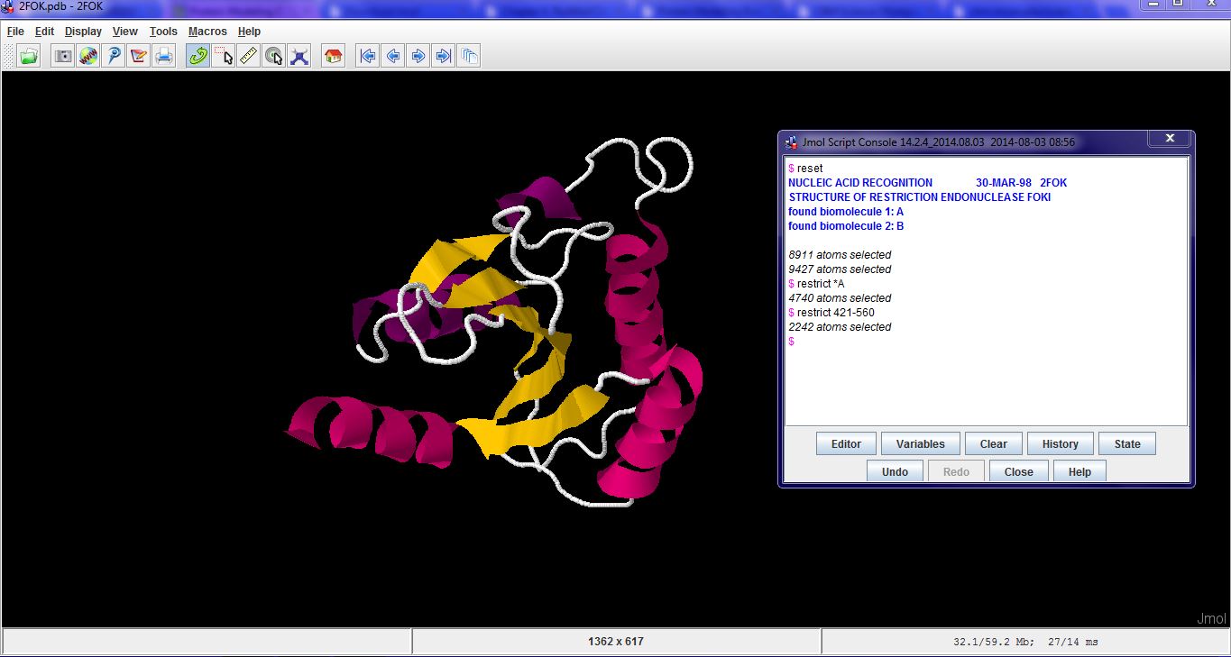Go to the first frame arrow
This screenshot has width=1231, height=657.
(367, 56)
